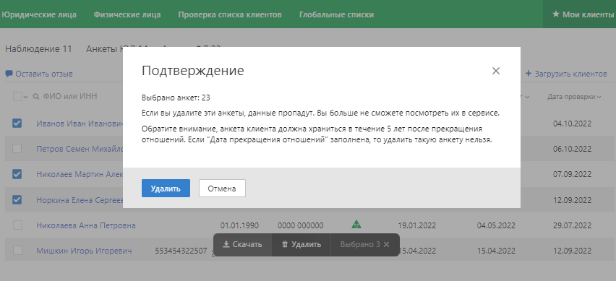Click 12.09.2022 in Норкина Елена row
The width and height of the screenshot is (616, 281).
point(572,200)
